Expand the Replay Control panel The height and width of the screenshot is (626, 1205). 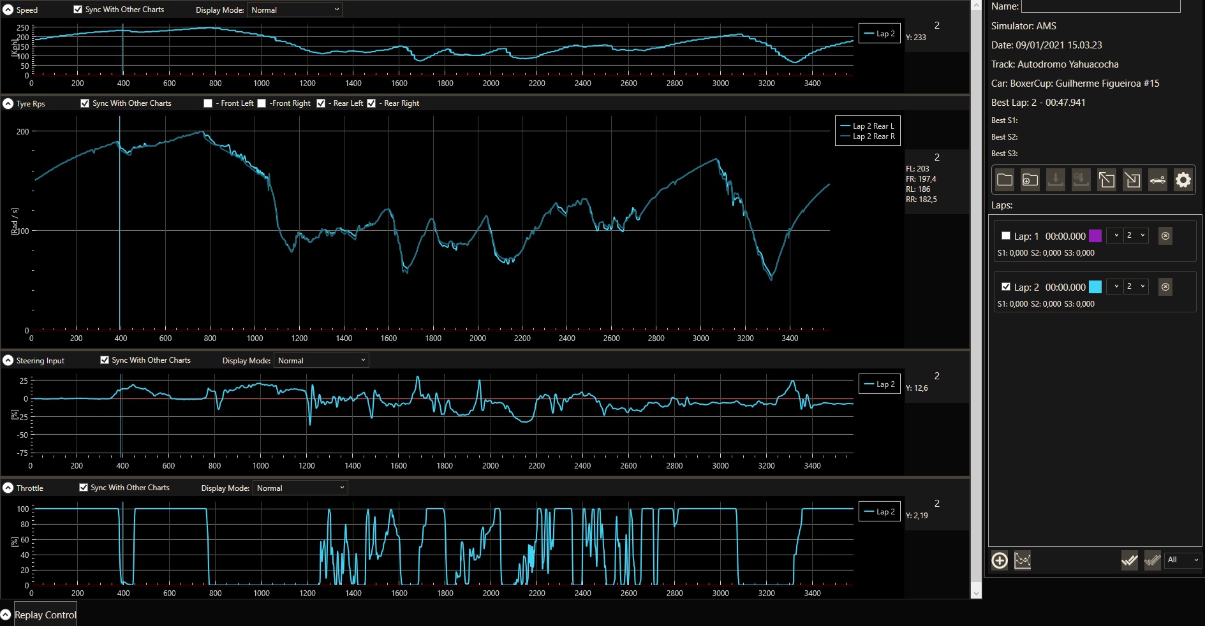coord(6,615)
